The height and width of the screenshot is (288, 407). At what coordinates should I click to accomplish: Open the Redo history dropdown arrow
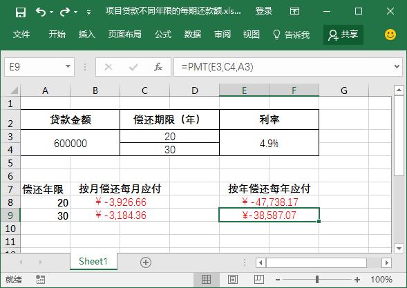75,12
